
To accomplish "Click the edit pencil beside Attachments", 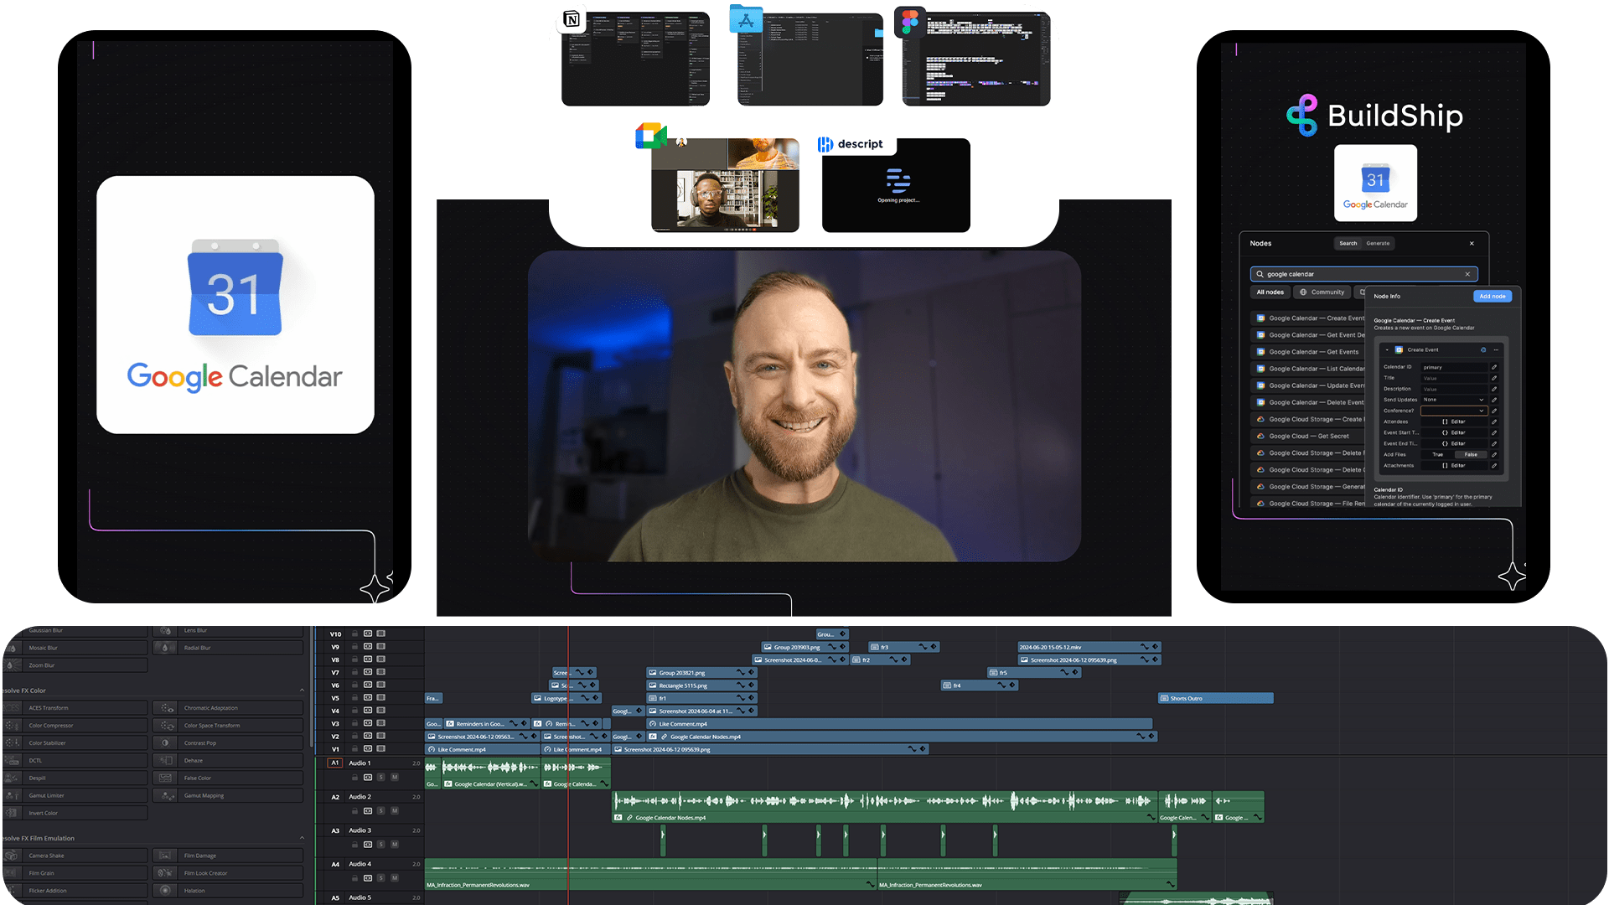I will [1494, 465].
